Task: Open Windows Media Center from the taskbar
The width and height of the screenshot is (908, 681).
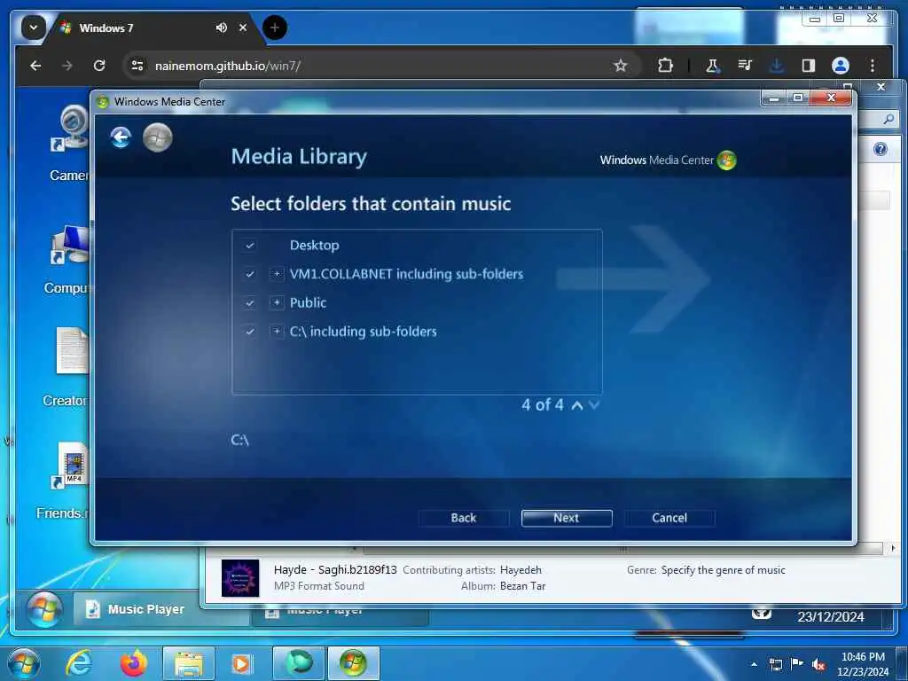Action: pos(353,663)
